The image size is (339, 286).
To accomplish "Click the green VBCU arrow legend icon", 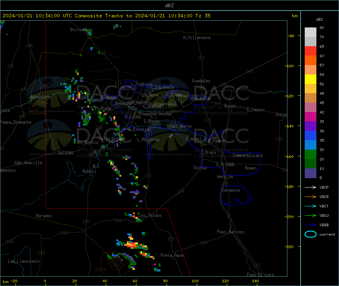I will click(x=310, y=215).
